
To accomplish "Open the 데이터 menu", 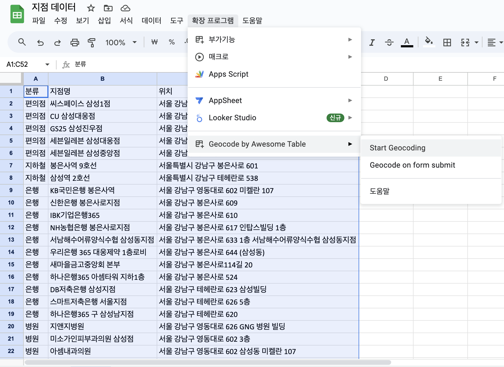I will click(x=151, y=20).
